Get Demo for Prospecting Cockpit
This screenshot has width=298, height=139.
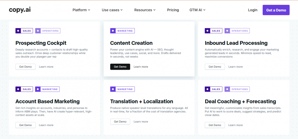[x=25, y=67]
